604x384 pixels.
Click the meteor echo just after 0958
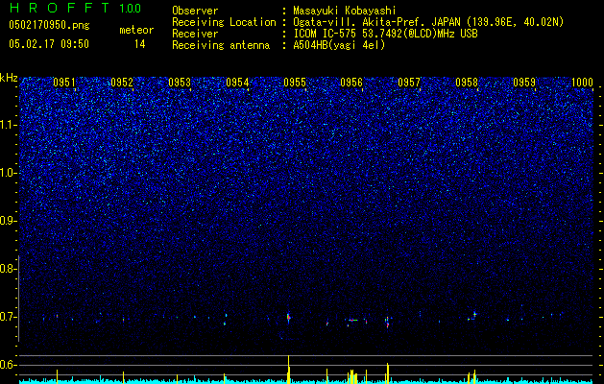pos(474,315)
